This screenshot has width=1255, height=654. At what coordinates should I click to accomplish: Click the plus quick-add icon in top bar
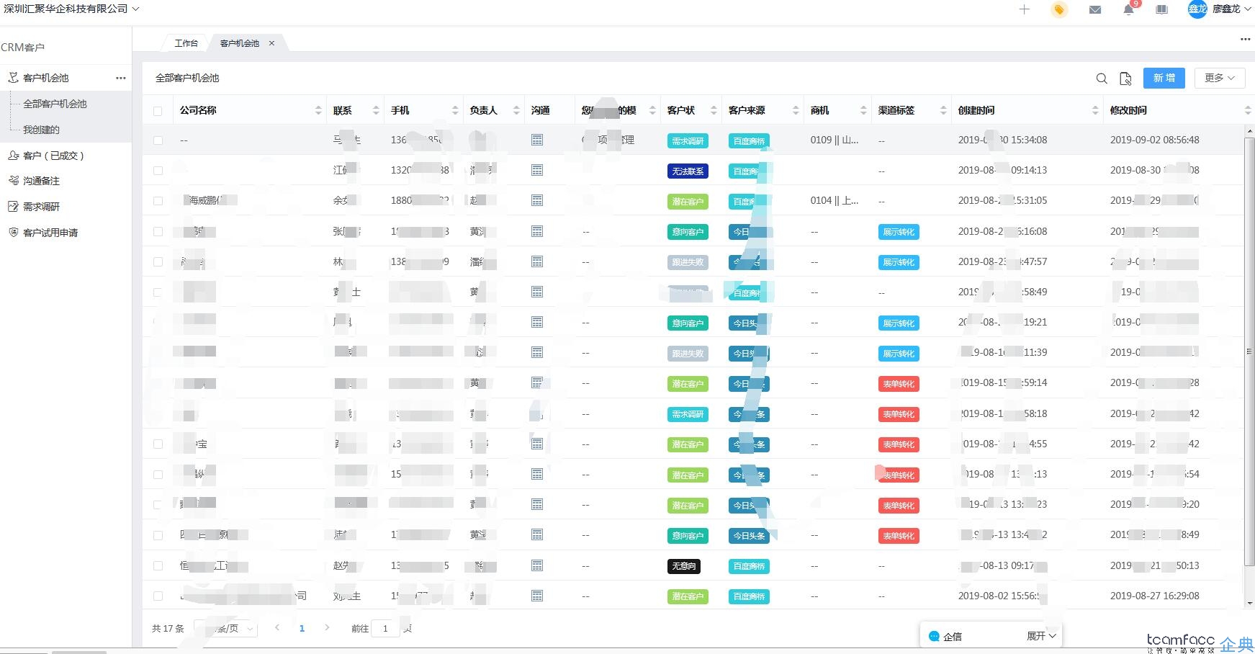[x=1024, y=9]
